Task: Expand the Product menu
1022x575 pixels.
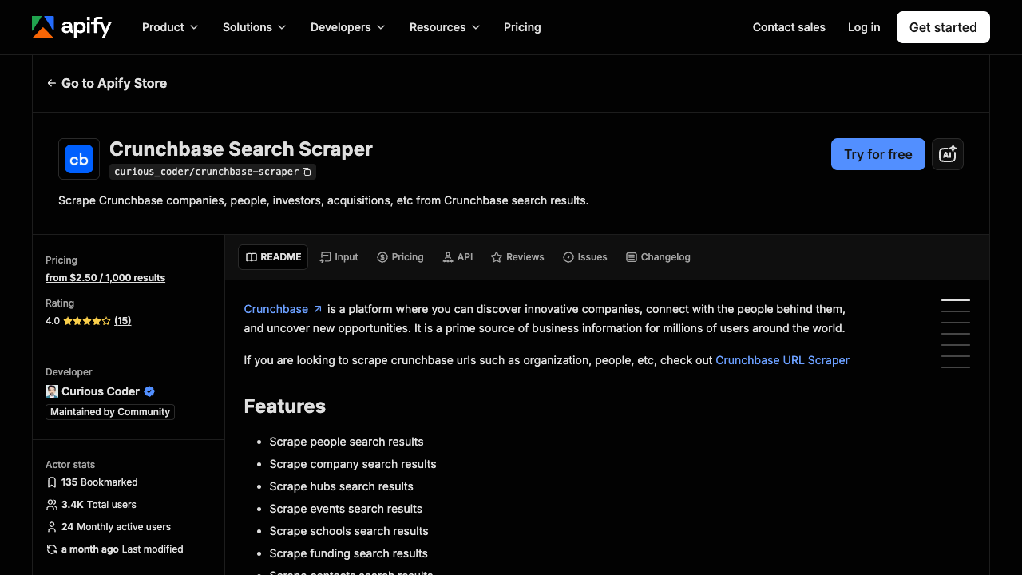Action: coord(169,27)
